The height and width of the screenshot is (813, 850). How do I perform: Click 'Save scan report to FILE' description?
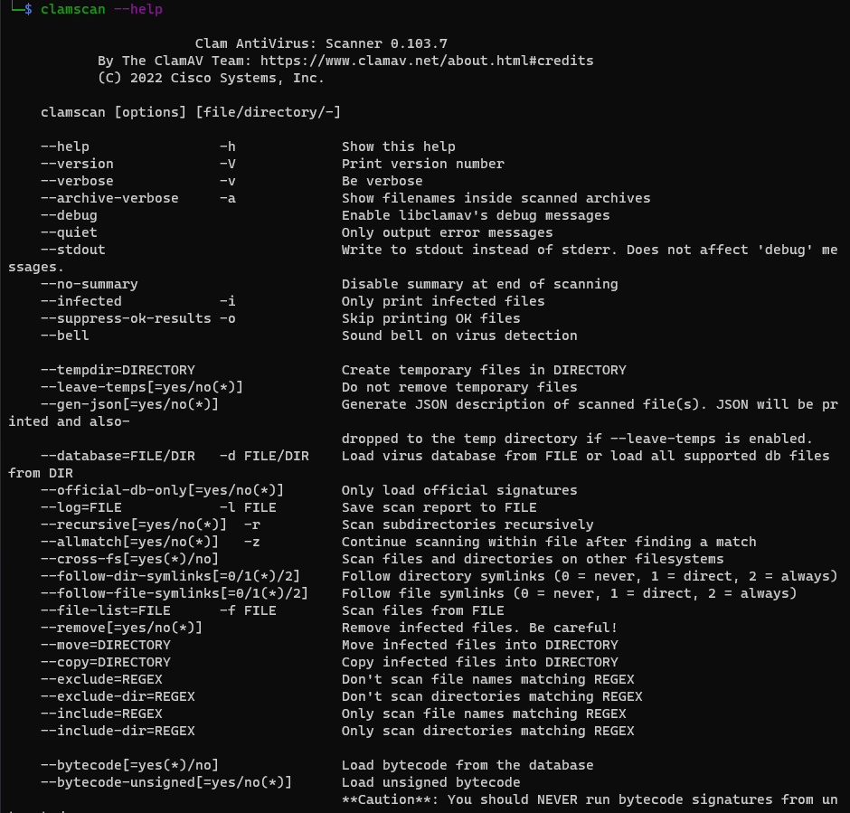pyautogui.click(x=439, y=507)
